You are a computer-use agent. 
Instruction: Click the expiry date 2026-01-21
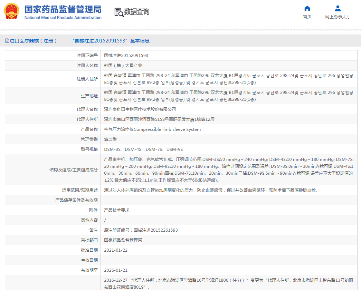(116, 270)
